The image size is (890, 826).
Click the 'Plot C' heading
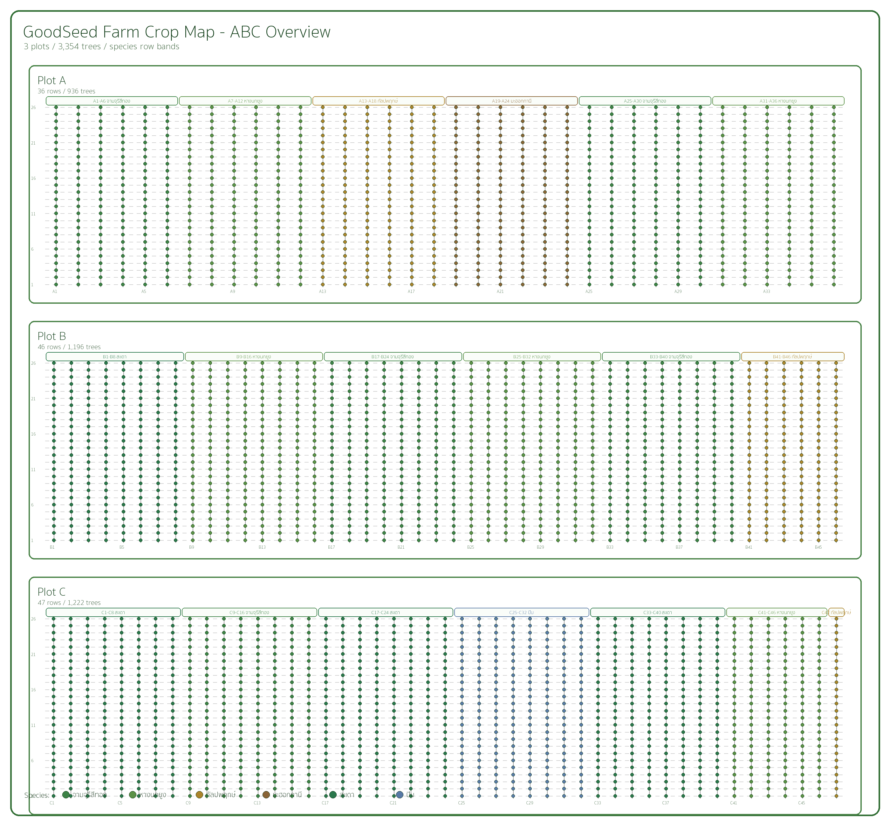(51, 592)
